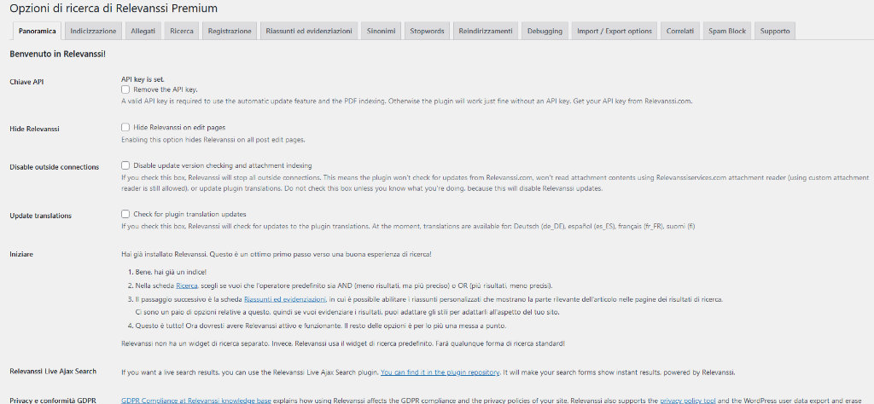Screen dimensions: 874x404
Task: Click the 'Benvenuto in Relevanssi!' heading
Action: click(x=57, y=55)
